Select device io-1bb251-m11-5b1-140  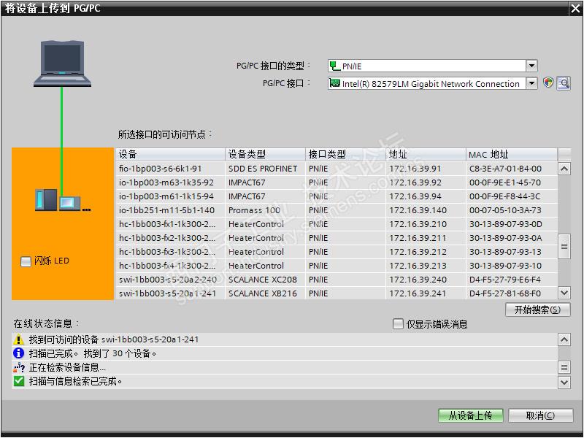(337, 210)
